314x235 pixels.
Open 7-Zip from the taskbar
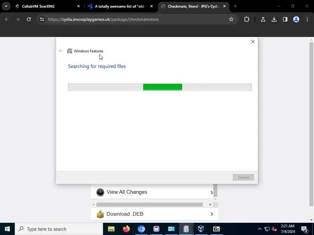(x=216, y=229)
